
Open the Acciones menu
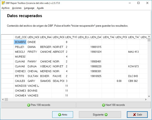[17, 8]
